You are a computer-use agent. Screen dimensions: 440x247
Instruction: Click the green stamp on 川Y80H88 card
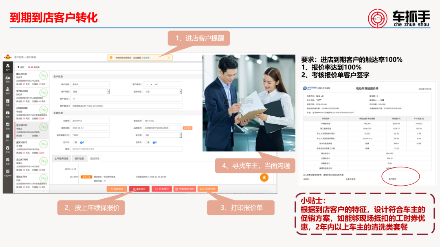44,110
